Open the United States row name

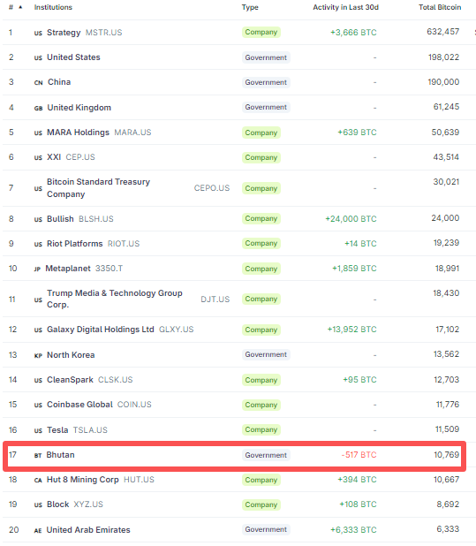coord(73,57)
